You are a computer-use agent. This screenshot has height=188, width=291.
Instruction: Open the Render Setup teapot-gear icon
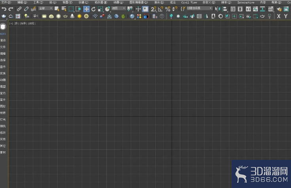pos(279,9)
